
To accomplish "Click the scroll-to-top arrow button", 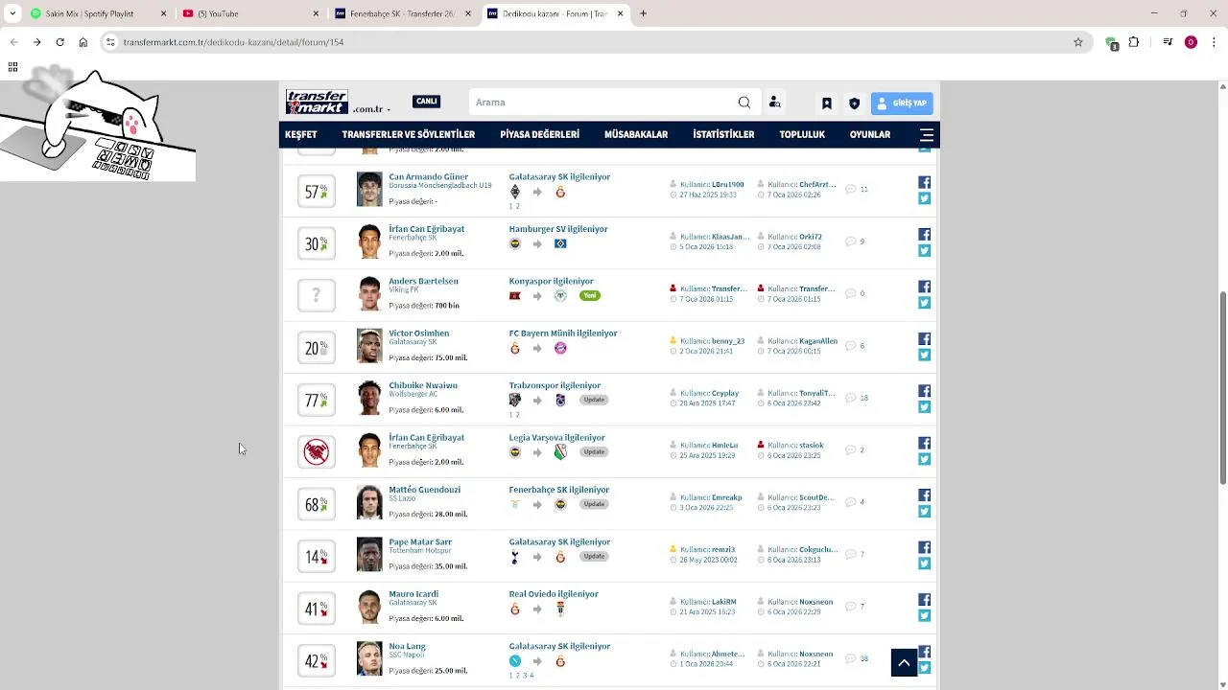I will (x=904, y=662).
